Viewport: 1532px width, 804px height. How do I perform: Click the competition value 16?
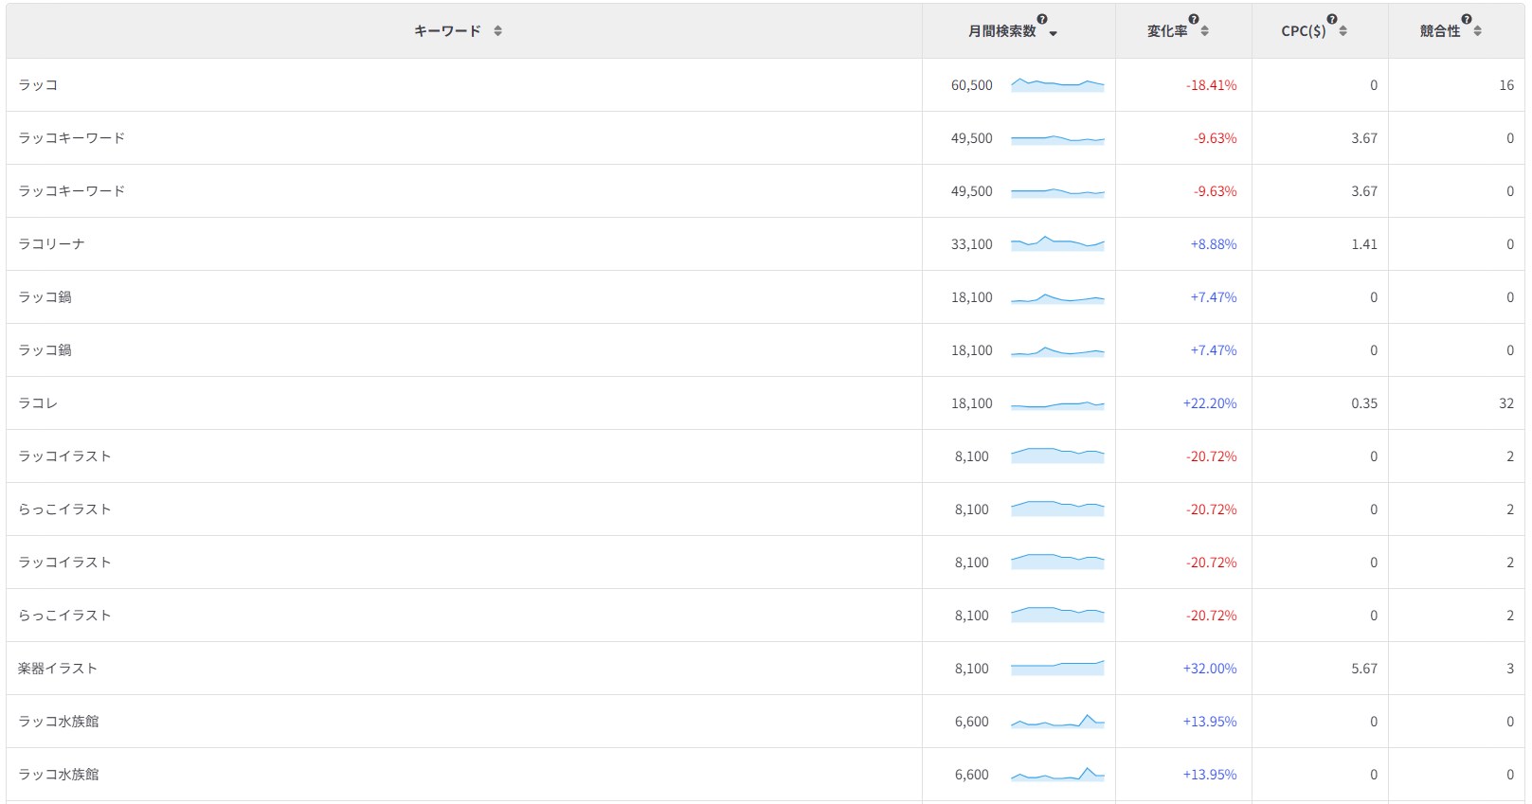[x=1506, y=85]
